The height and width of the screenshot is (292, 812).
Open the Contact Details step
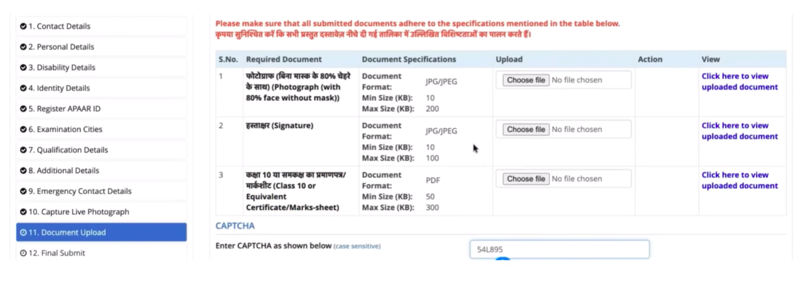59,26
